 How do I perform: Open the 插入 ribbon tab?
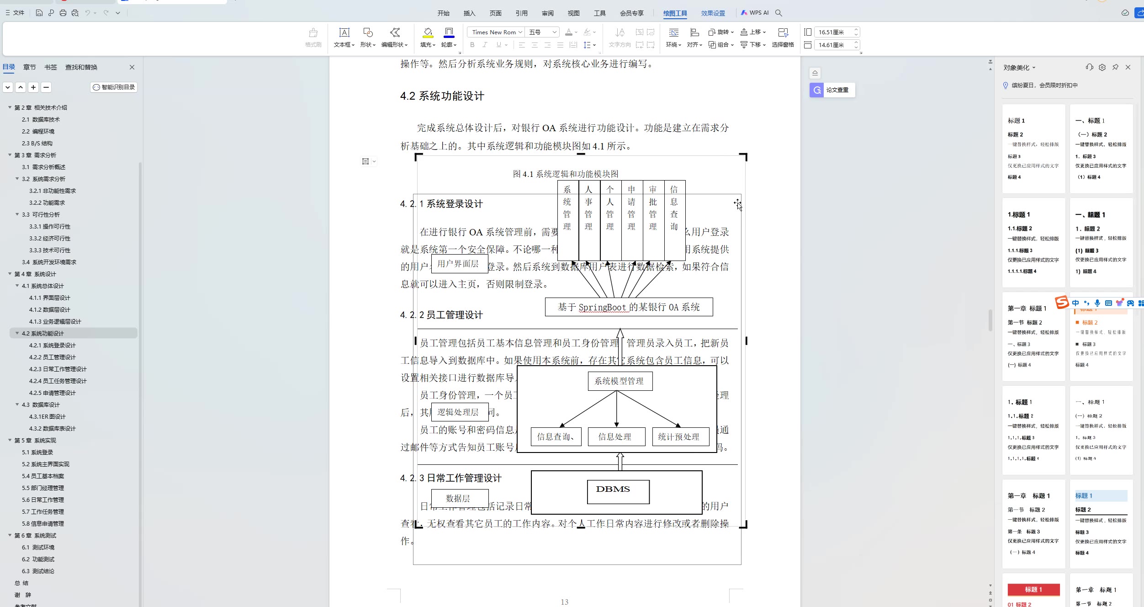(x=470, y=13)
